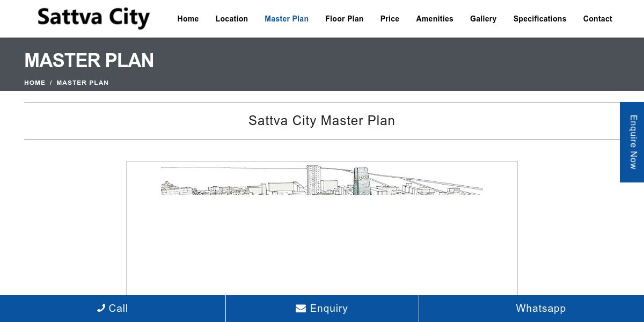The width and height of the screenshot is (644, 322).
Task: Click the Sattva City logo
Action: click(x=93, y=18)
